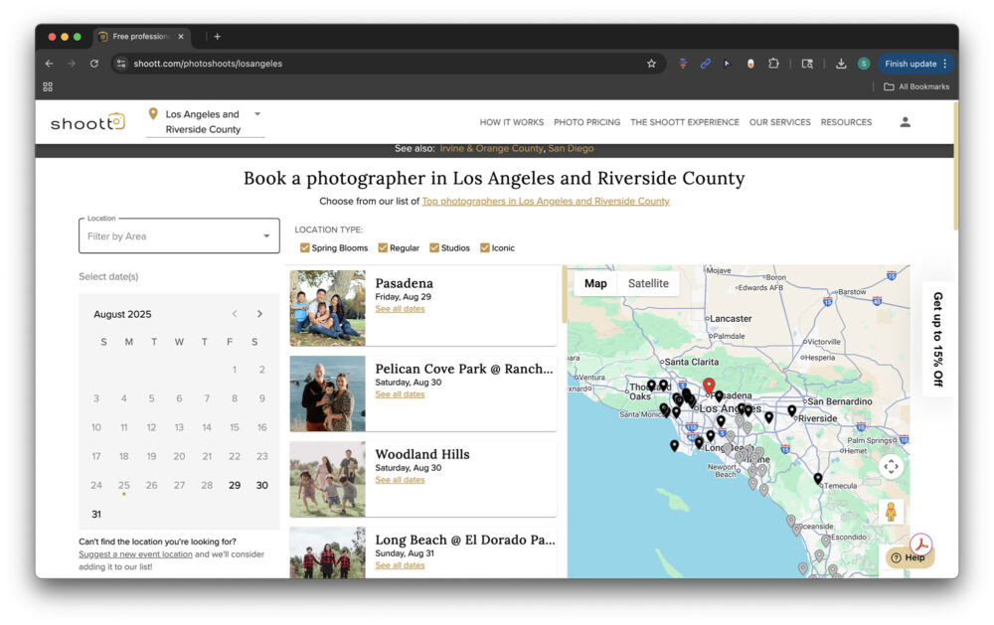Disable the Iconic location type checkbox
This screenshot has height=625, width=994.
pos(485,248)
